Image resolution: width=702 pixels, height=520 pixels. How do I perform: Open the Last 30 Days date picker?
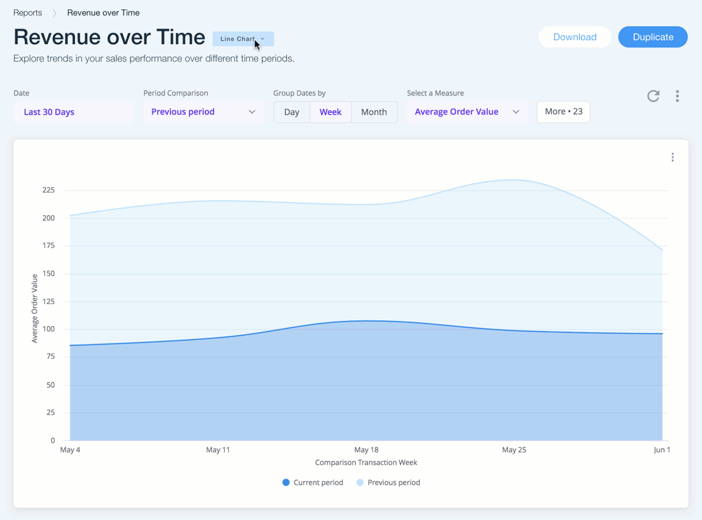74,112
